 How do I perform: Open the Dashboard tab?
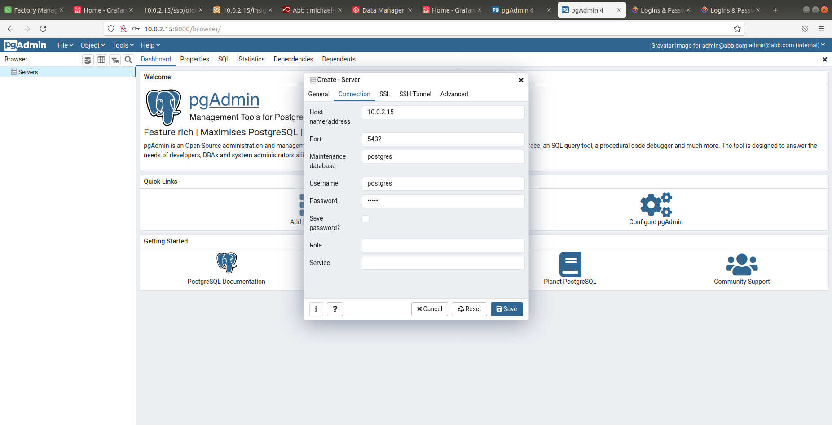[x=156, y=59]
